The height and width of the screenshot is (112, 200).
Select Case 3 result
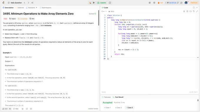[129, 108]
